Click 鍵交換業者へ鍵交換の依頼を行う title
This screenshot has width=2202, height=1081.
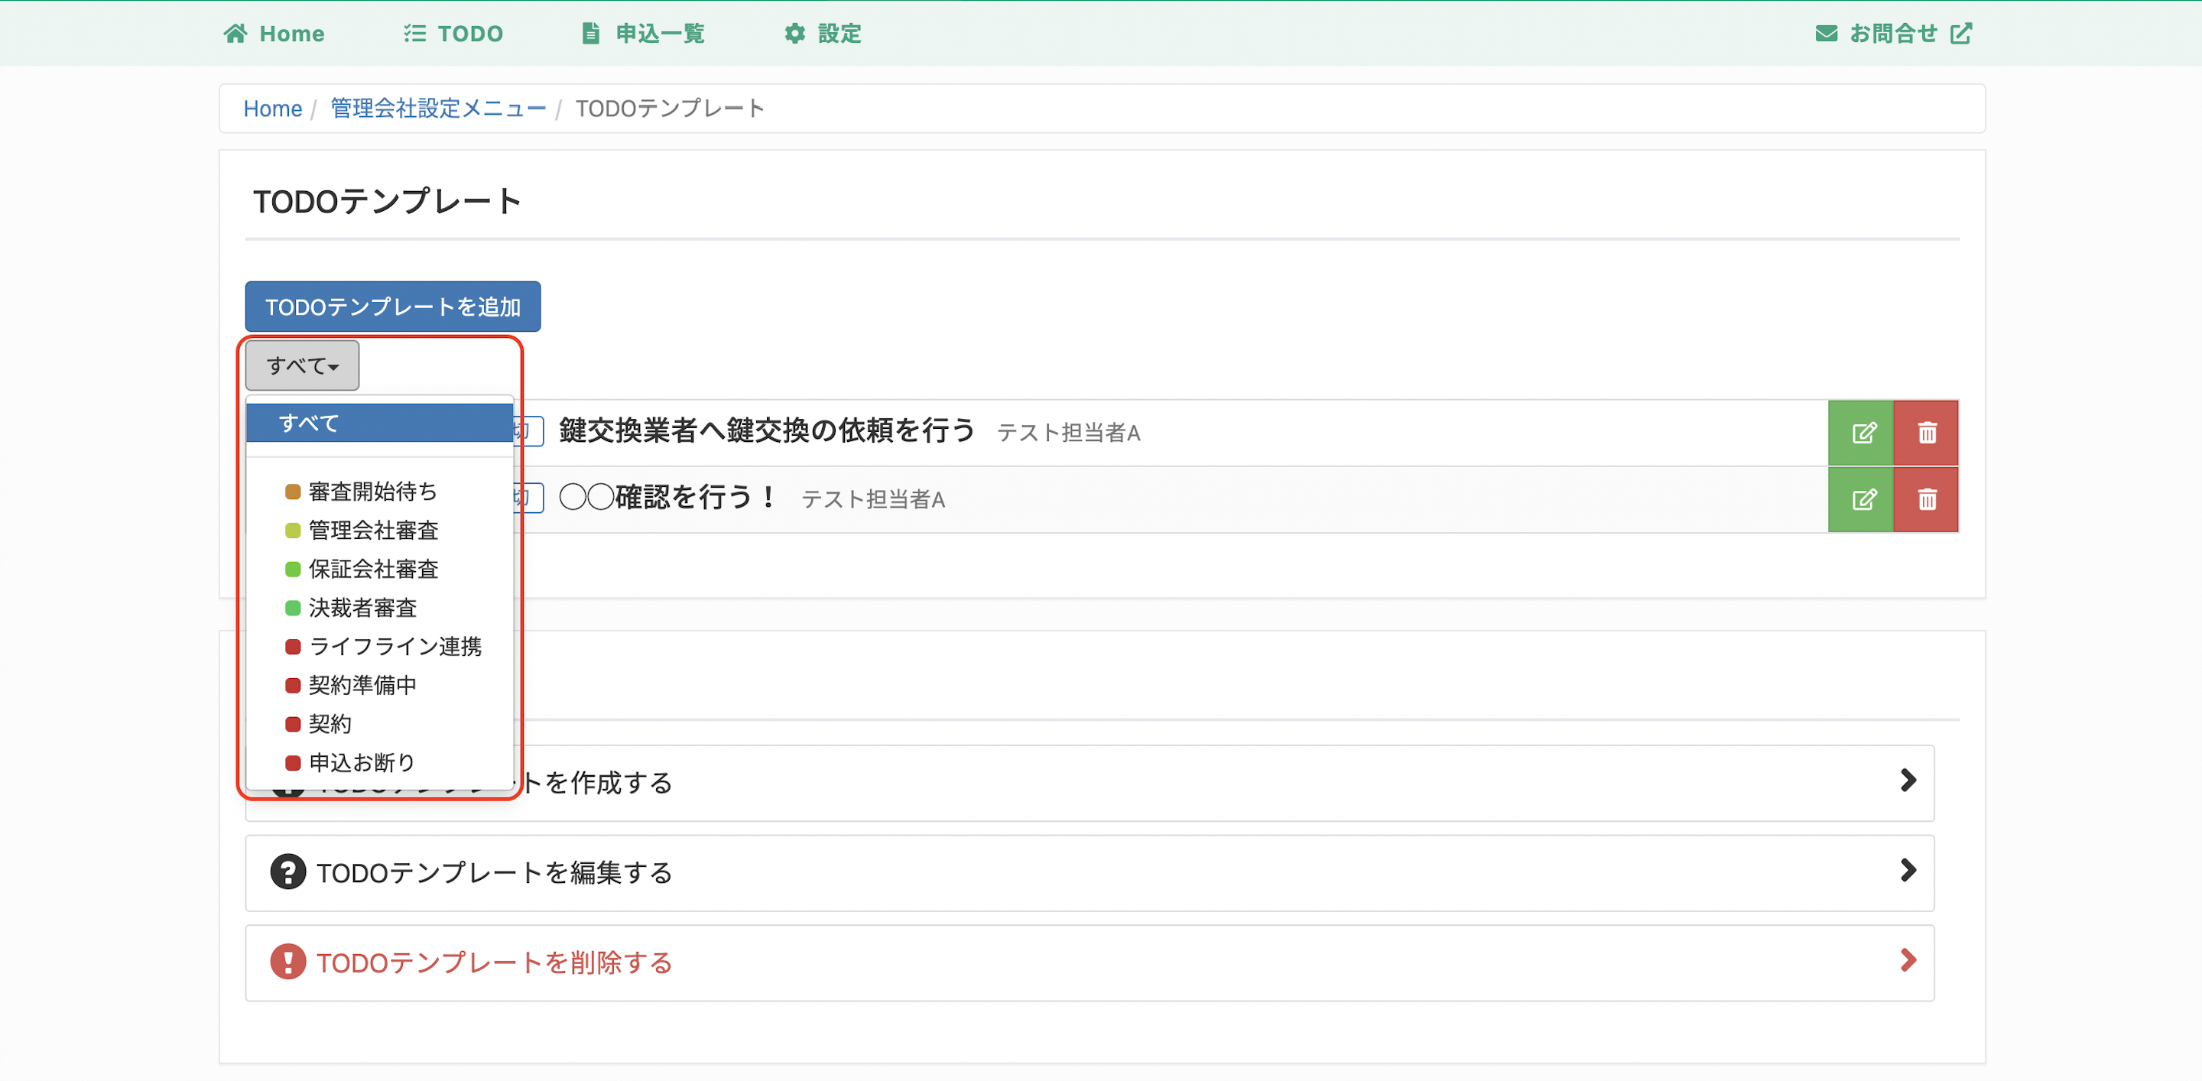click(767, 430)
